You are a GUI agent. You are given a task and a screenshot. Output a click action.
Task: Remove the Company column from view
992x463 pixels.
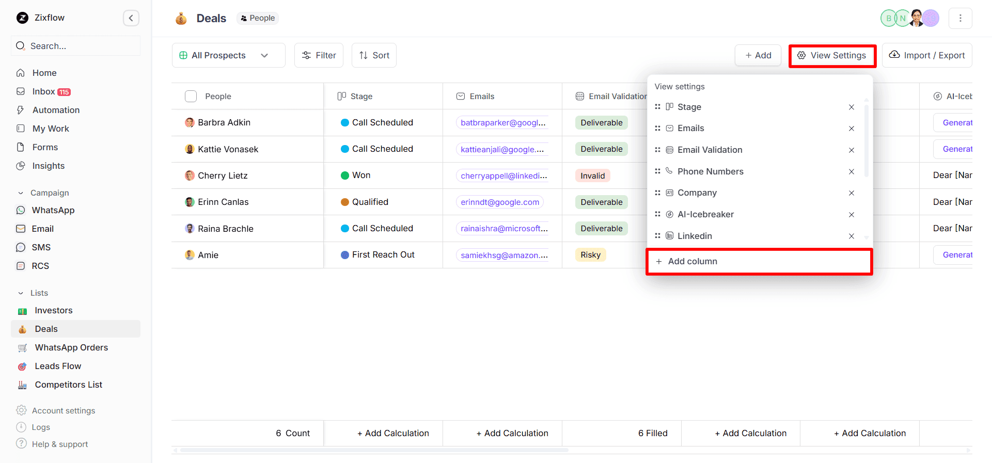coord(851,193)
